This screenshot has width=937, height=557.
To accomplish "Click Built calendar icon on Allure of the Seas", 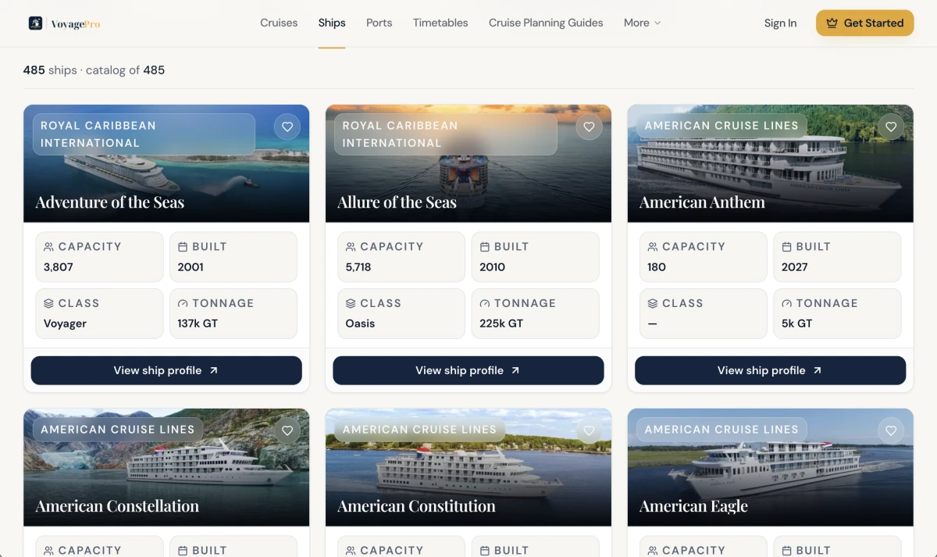I will click(485, 247).
